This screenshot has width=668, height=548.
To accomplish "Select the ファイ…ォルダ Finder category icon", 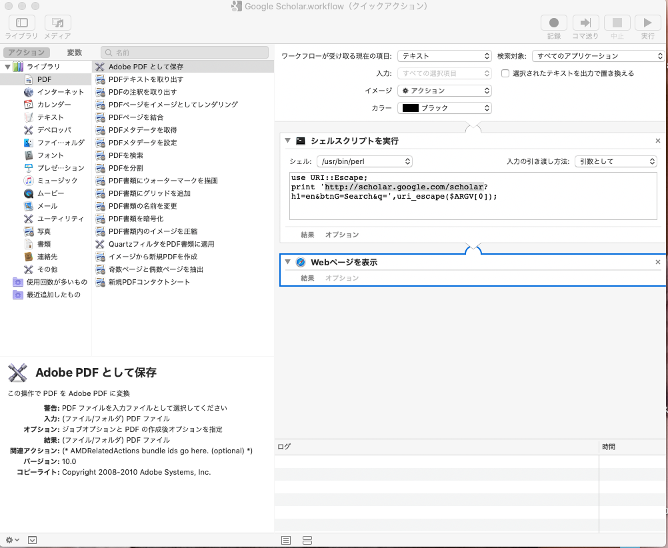I will point(29,143).
